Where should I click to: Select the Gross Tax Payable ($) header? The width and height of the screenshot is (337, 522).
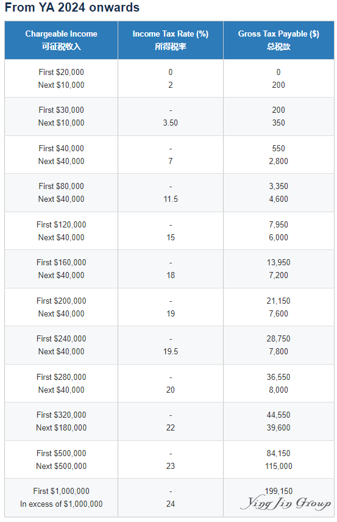coord(278,40)
